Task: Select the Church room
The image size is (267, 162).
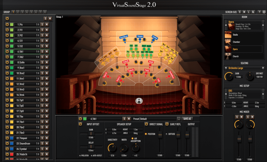Action: coord(243,56)
